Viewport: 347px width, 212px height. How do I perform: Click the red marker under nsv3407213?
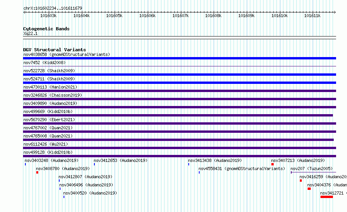coord(273,164)
